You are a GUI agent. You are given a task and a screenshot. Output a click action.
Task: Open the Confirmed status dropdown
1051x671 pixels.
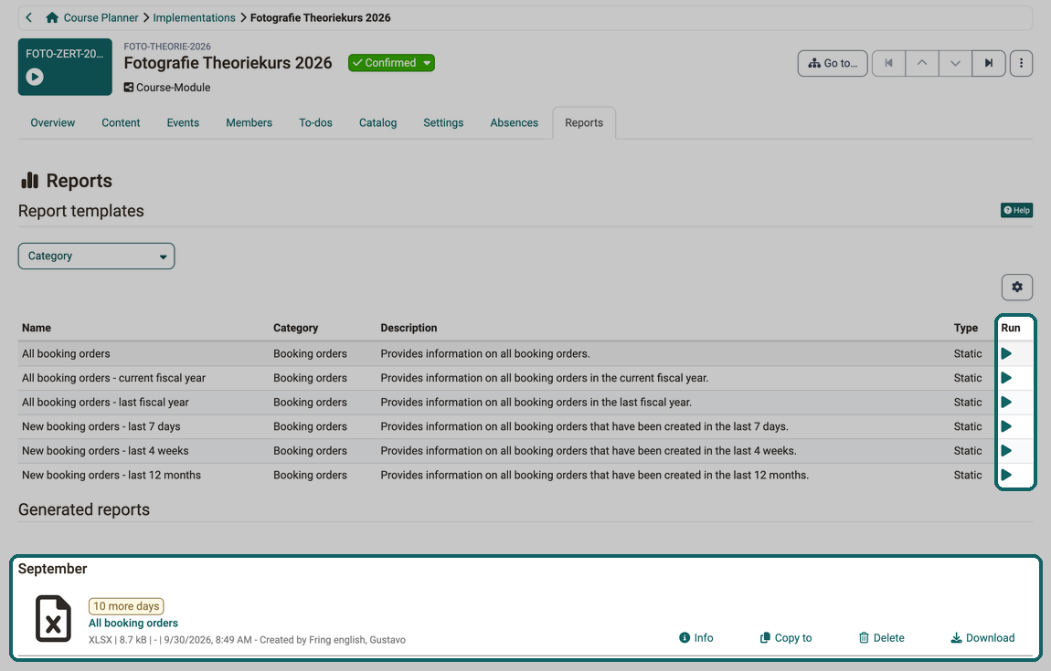pyautogui.click(x=391, y=63)
